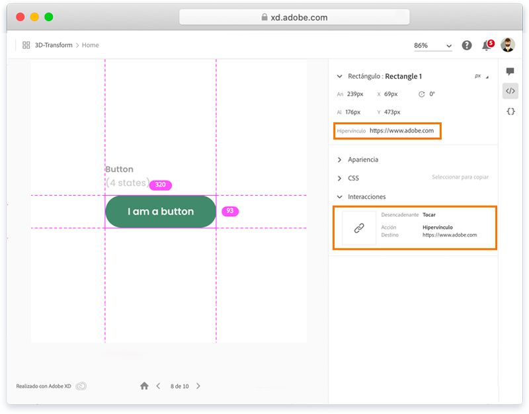Viewport: 529px width, 414px height.
Task: Open the comments panel icon
Action: pos(510,71)
